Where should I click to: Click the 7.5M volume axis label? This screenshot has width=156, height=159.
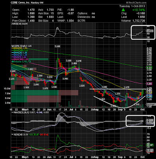coord(8,93)
